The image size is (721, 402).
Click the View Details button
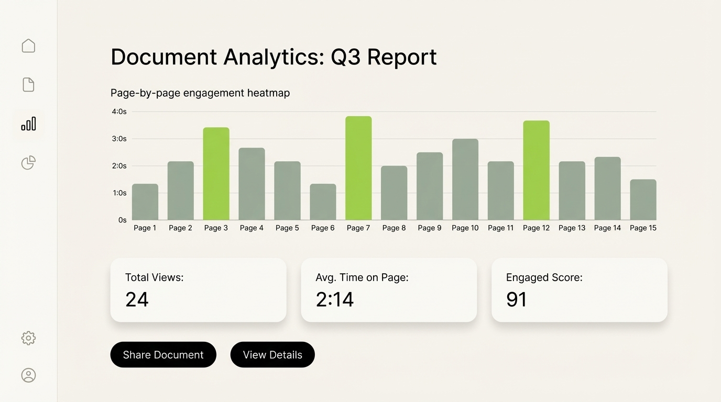(x=272, y=354)
